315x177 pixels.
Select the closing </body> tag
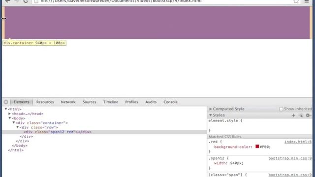click(20, 146)
